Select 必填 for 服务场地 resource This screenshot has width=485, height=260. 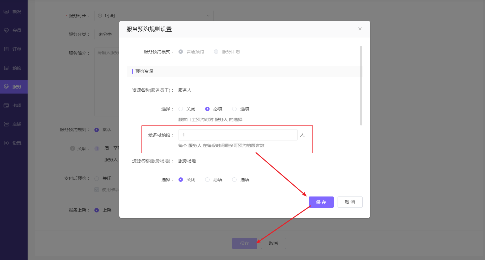click(207, 180)
